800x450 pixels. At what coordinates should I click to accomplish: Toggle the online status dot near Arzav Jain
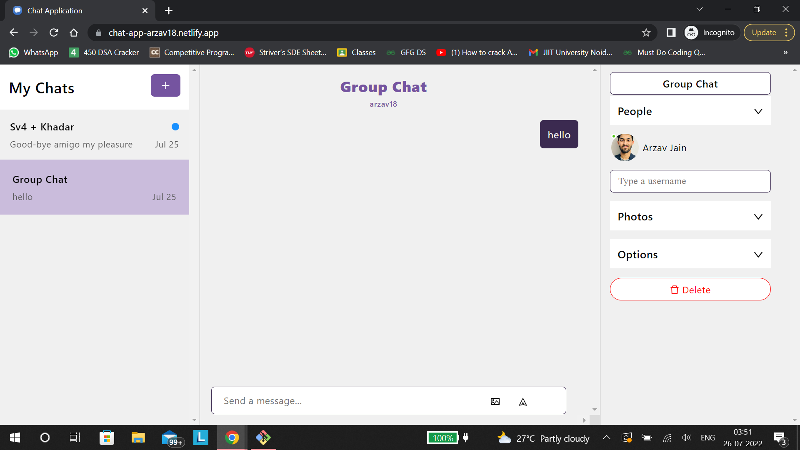click(613, 135)
